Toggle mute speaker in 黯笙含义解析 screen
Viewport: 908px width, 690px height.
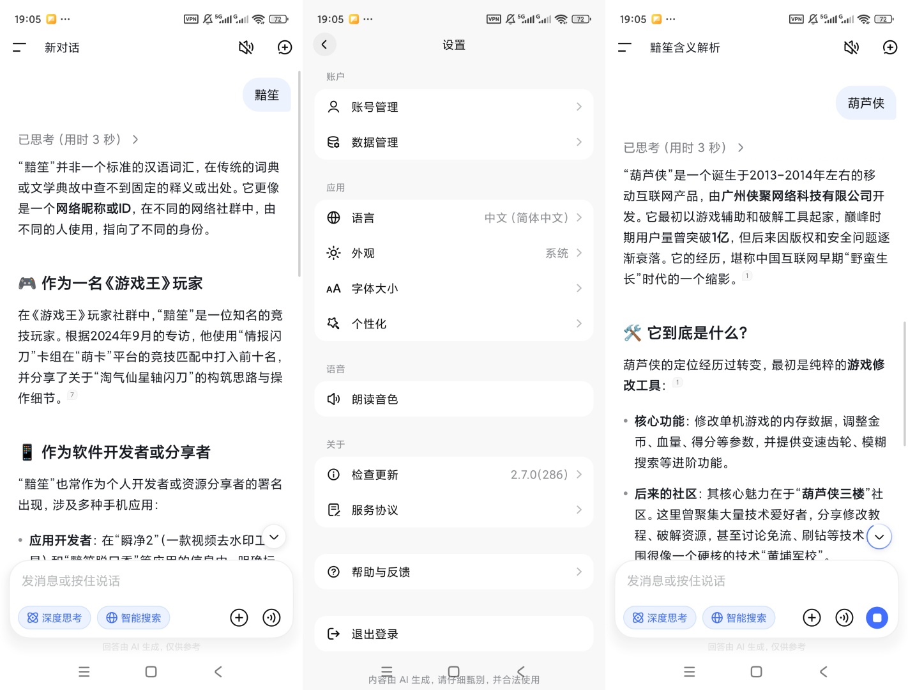pyautogui.click(x=852, y=47)
